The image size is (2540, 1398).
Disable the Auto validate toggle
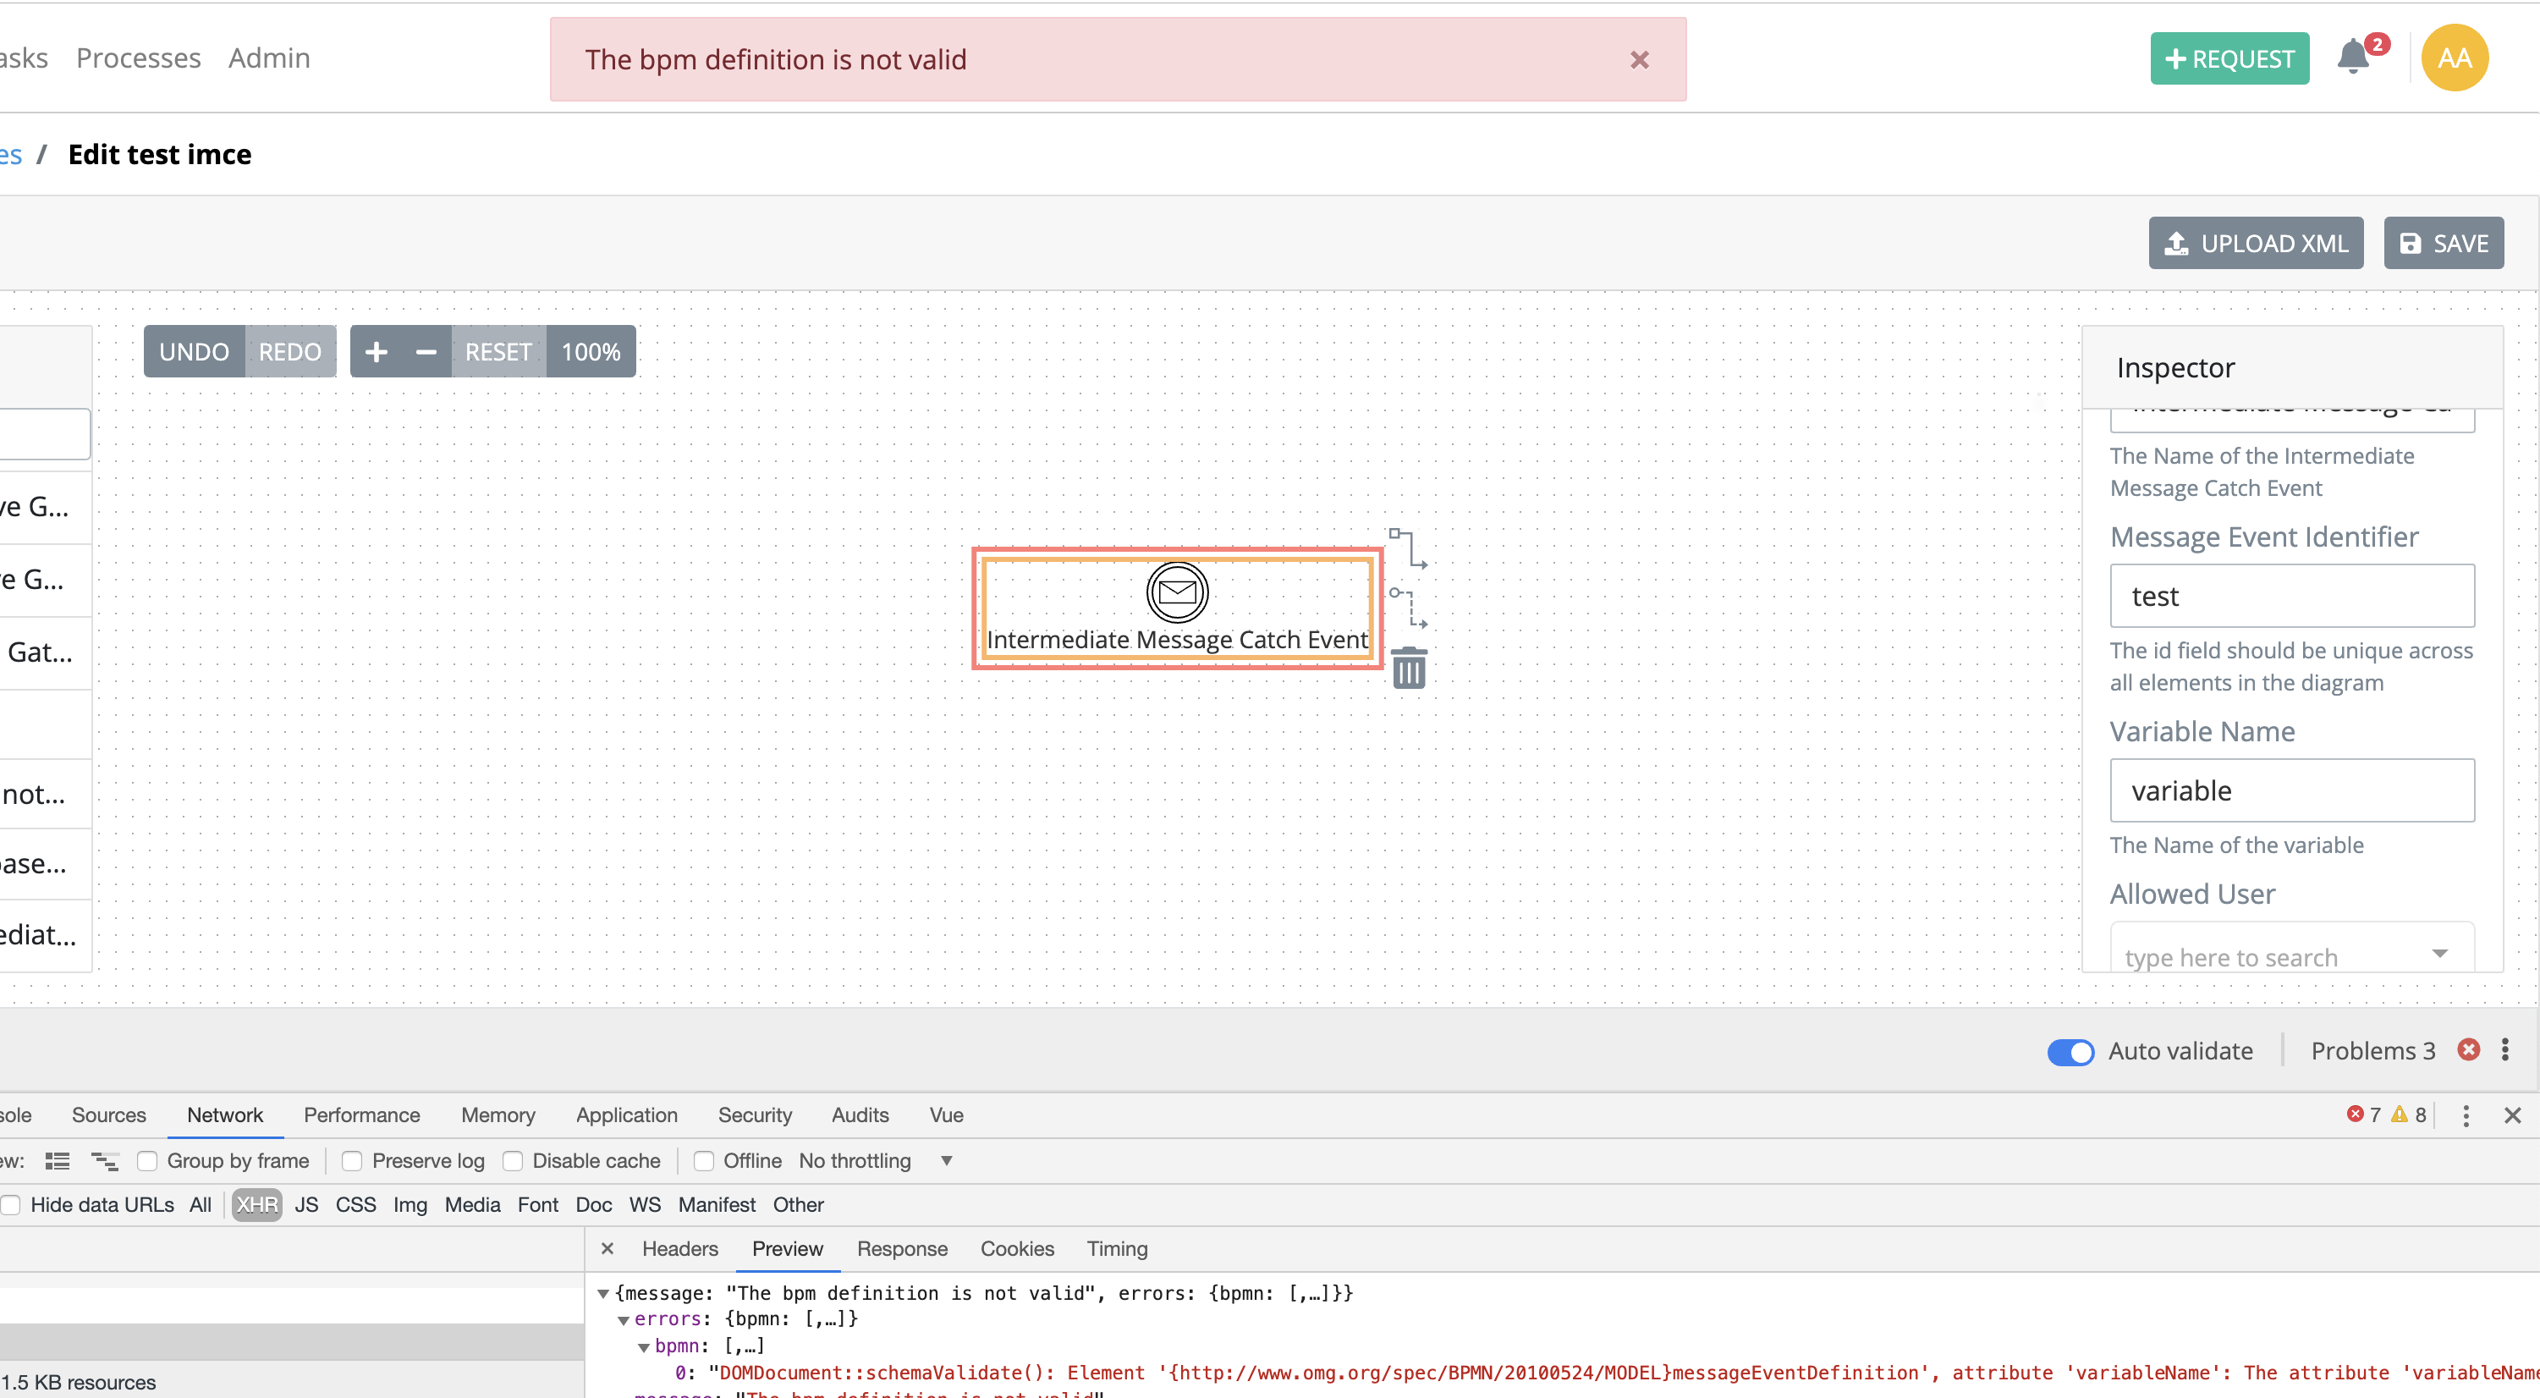tap(2070, 1051)
